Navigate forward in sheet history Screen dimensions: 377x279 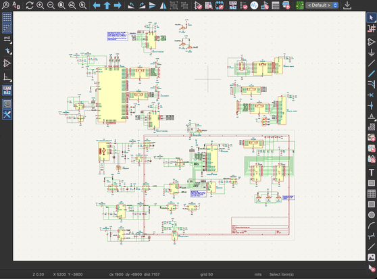118,5
